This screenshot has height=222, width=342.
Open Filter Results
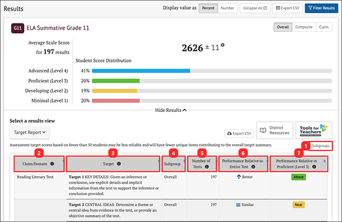(x=321, y=8)
